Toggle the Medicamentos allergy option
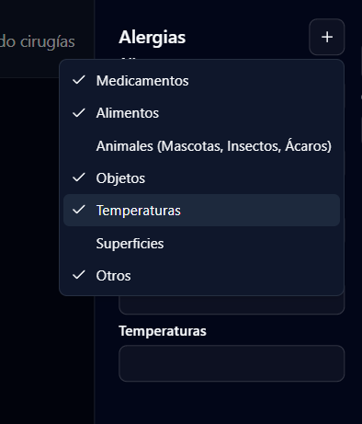This screenshot has height=424, width=362. 201,81
